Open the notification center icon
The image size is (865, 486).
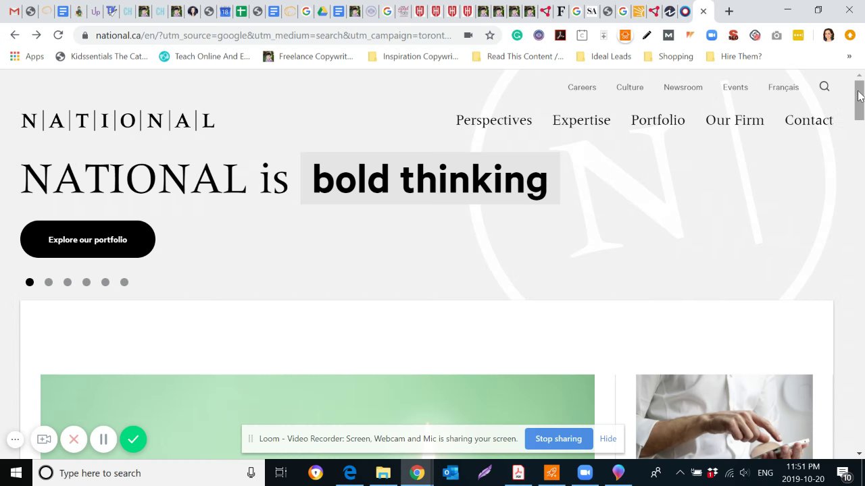tap(844, 473)
